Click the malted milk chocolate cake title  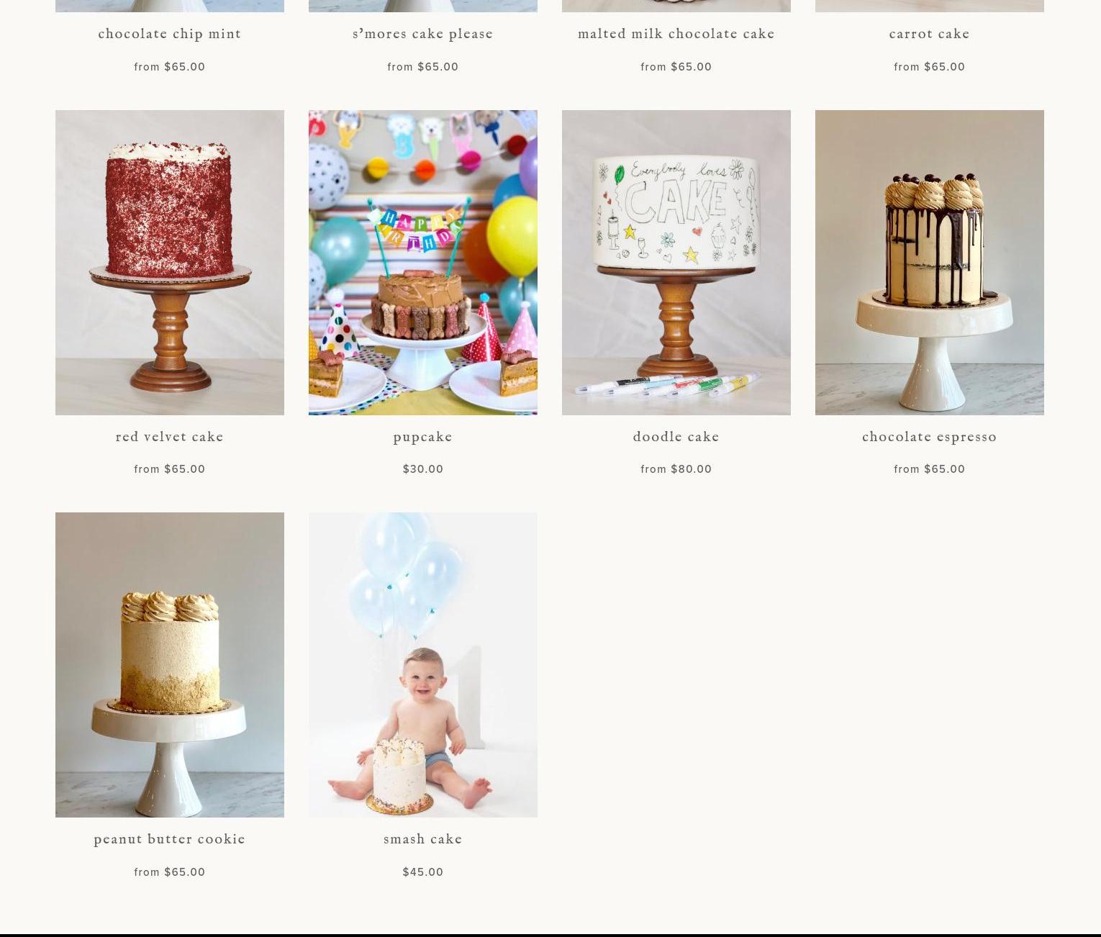coord(676,34)
